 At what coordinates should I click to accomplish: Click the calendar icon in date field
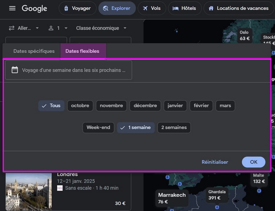[x=15, y=70]
